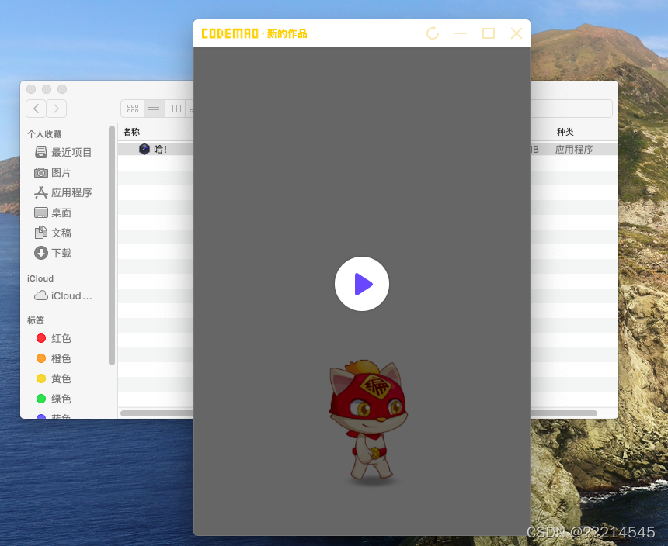The width and height of the screenshot is (668, 546).
Task: Click the Finder search field
Action: coord(571,109)
